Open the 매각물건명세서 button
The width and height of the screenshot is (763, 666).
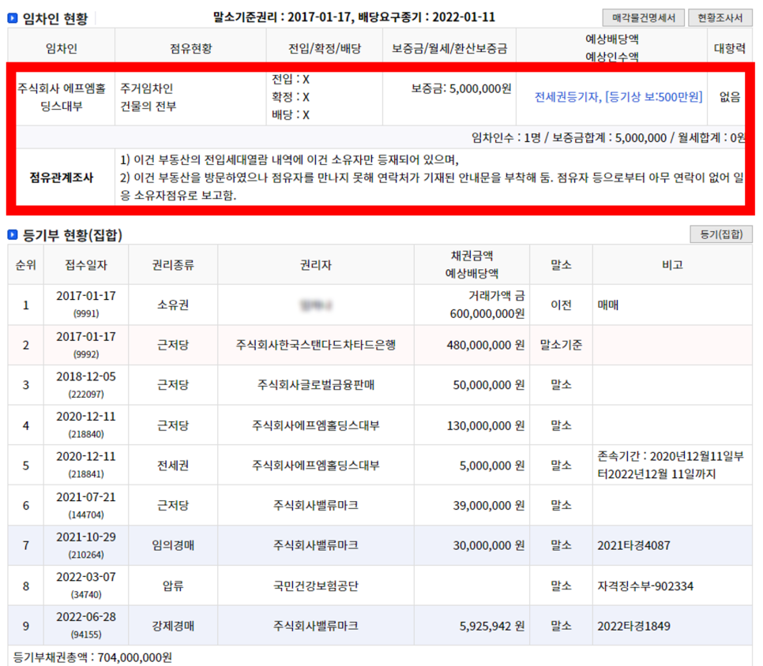(x=643, y=18)
